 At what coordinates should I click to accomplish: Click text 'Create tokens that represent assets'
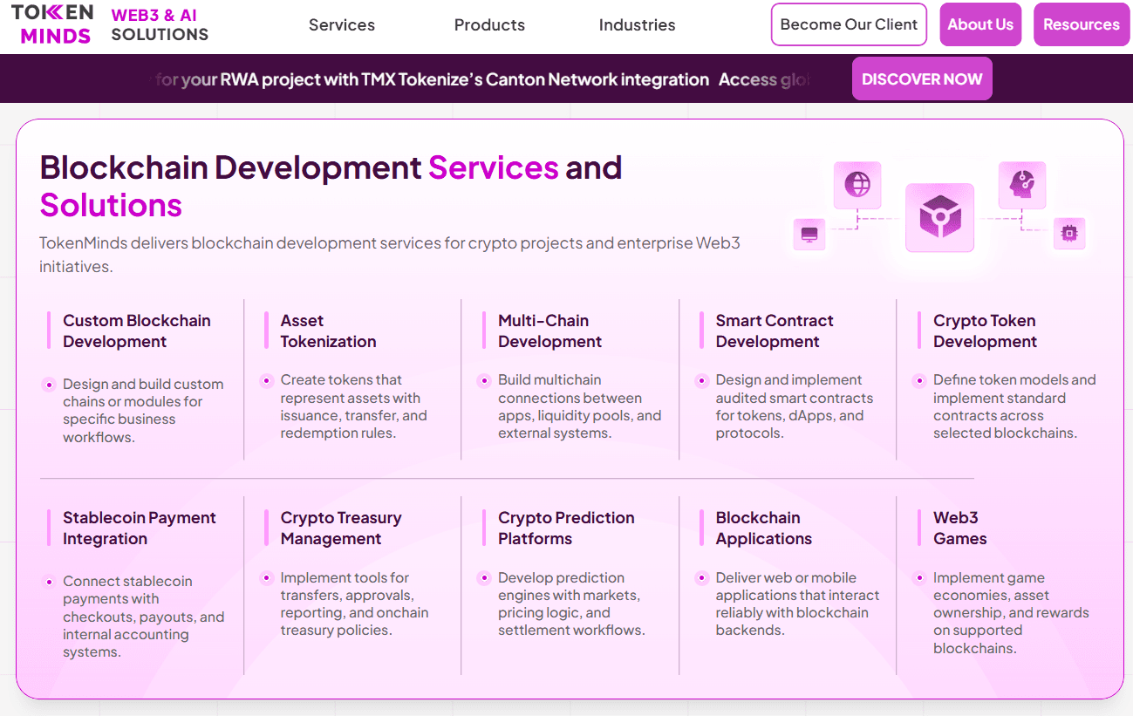click(x=353, y=406)
